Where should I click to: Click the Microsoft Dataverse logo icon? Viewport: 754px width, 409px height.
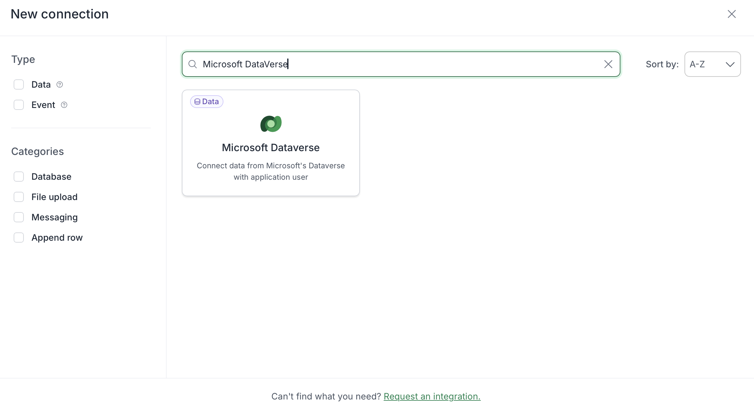pos(271,124)
